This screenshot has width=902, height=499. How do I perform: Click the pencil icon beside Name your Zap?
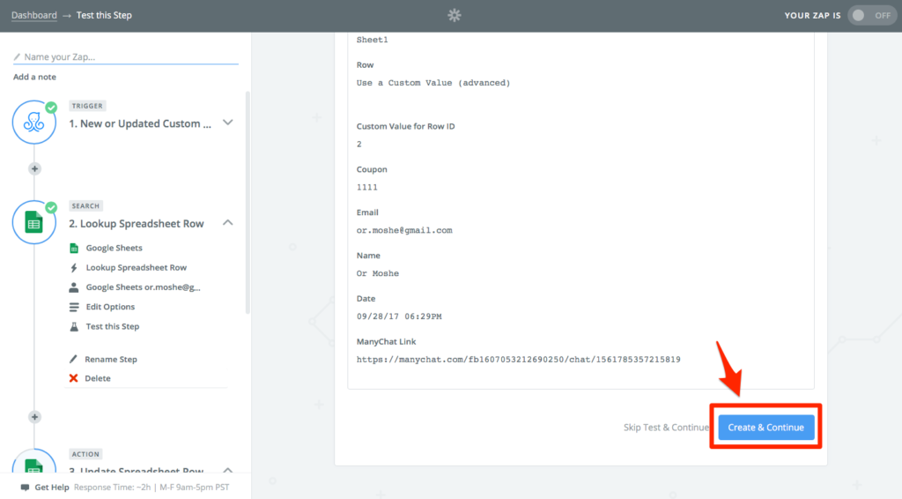pyautogui.click(x=17, y=57)
